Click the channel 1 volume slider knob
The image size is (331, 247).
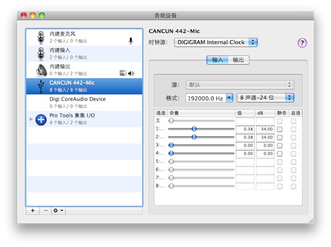tap(194, 129)
